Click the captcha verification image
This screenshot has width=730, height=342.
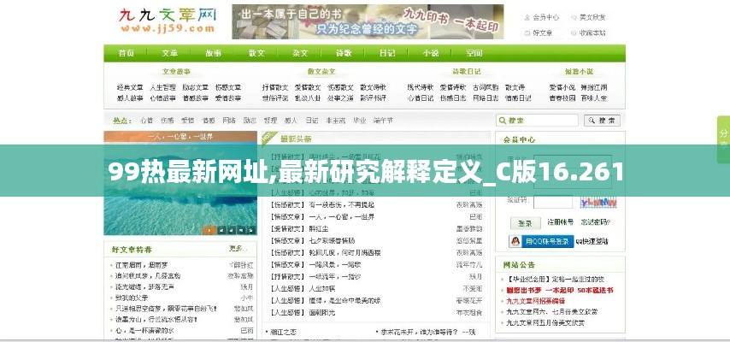(x=598, y=203)
